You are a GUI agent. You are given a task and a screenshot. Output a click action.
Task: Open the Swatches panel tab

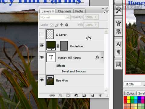click(141, 93)
